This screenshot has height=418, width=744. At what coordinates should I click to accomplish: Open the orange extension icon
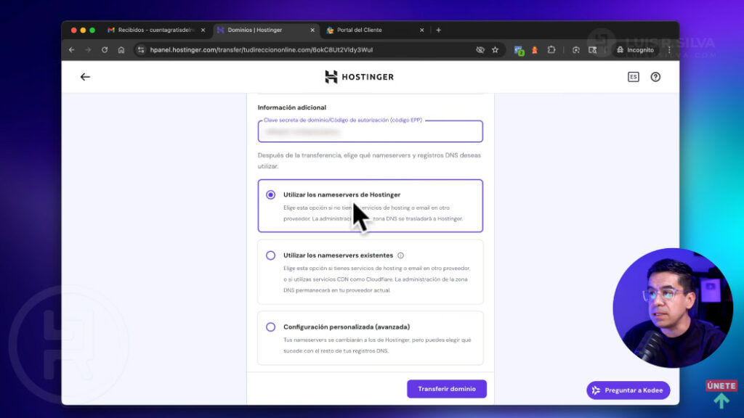click(535, 50)
